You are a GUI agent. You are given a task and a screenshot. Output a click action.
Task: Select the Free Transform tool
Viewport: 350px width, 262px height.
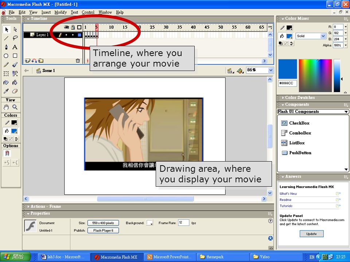coord(6,74)
